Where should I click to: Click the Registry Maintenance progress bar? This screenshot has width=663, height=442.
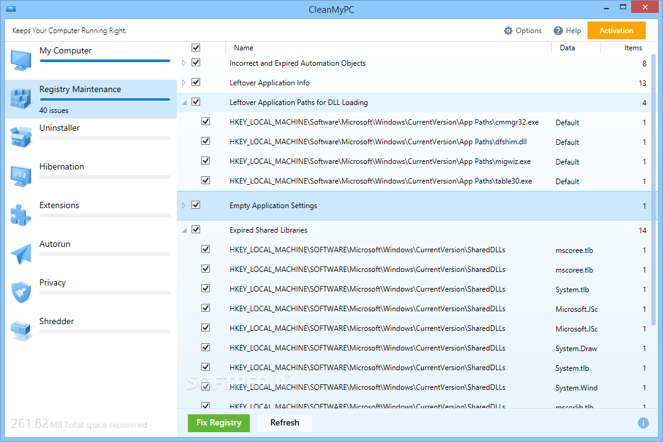point(105,99)
